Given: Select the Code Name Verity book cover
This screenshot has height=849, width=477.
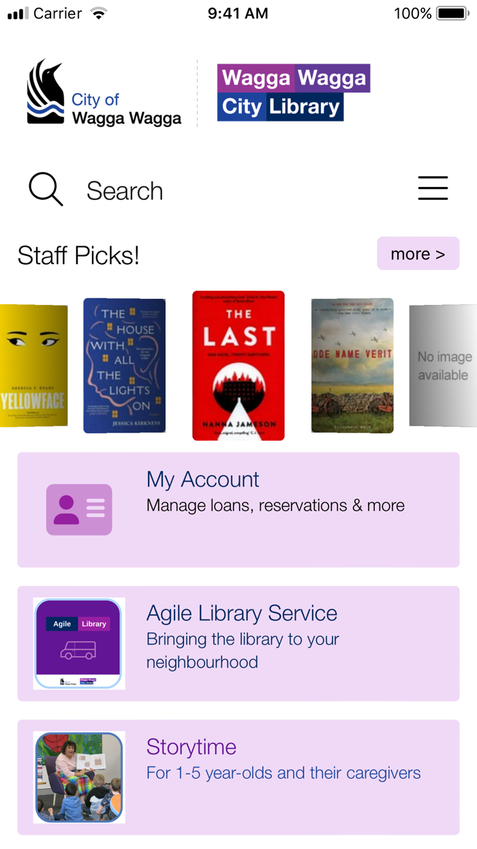Looking at the screenshot, I should tap(352, 366).
